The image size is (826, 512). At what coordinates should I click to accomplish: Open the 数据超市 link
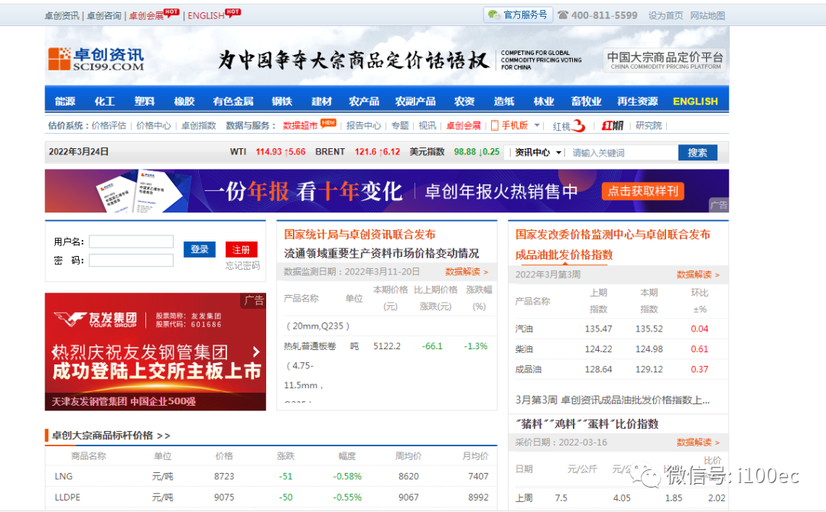tap(301, 125)
